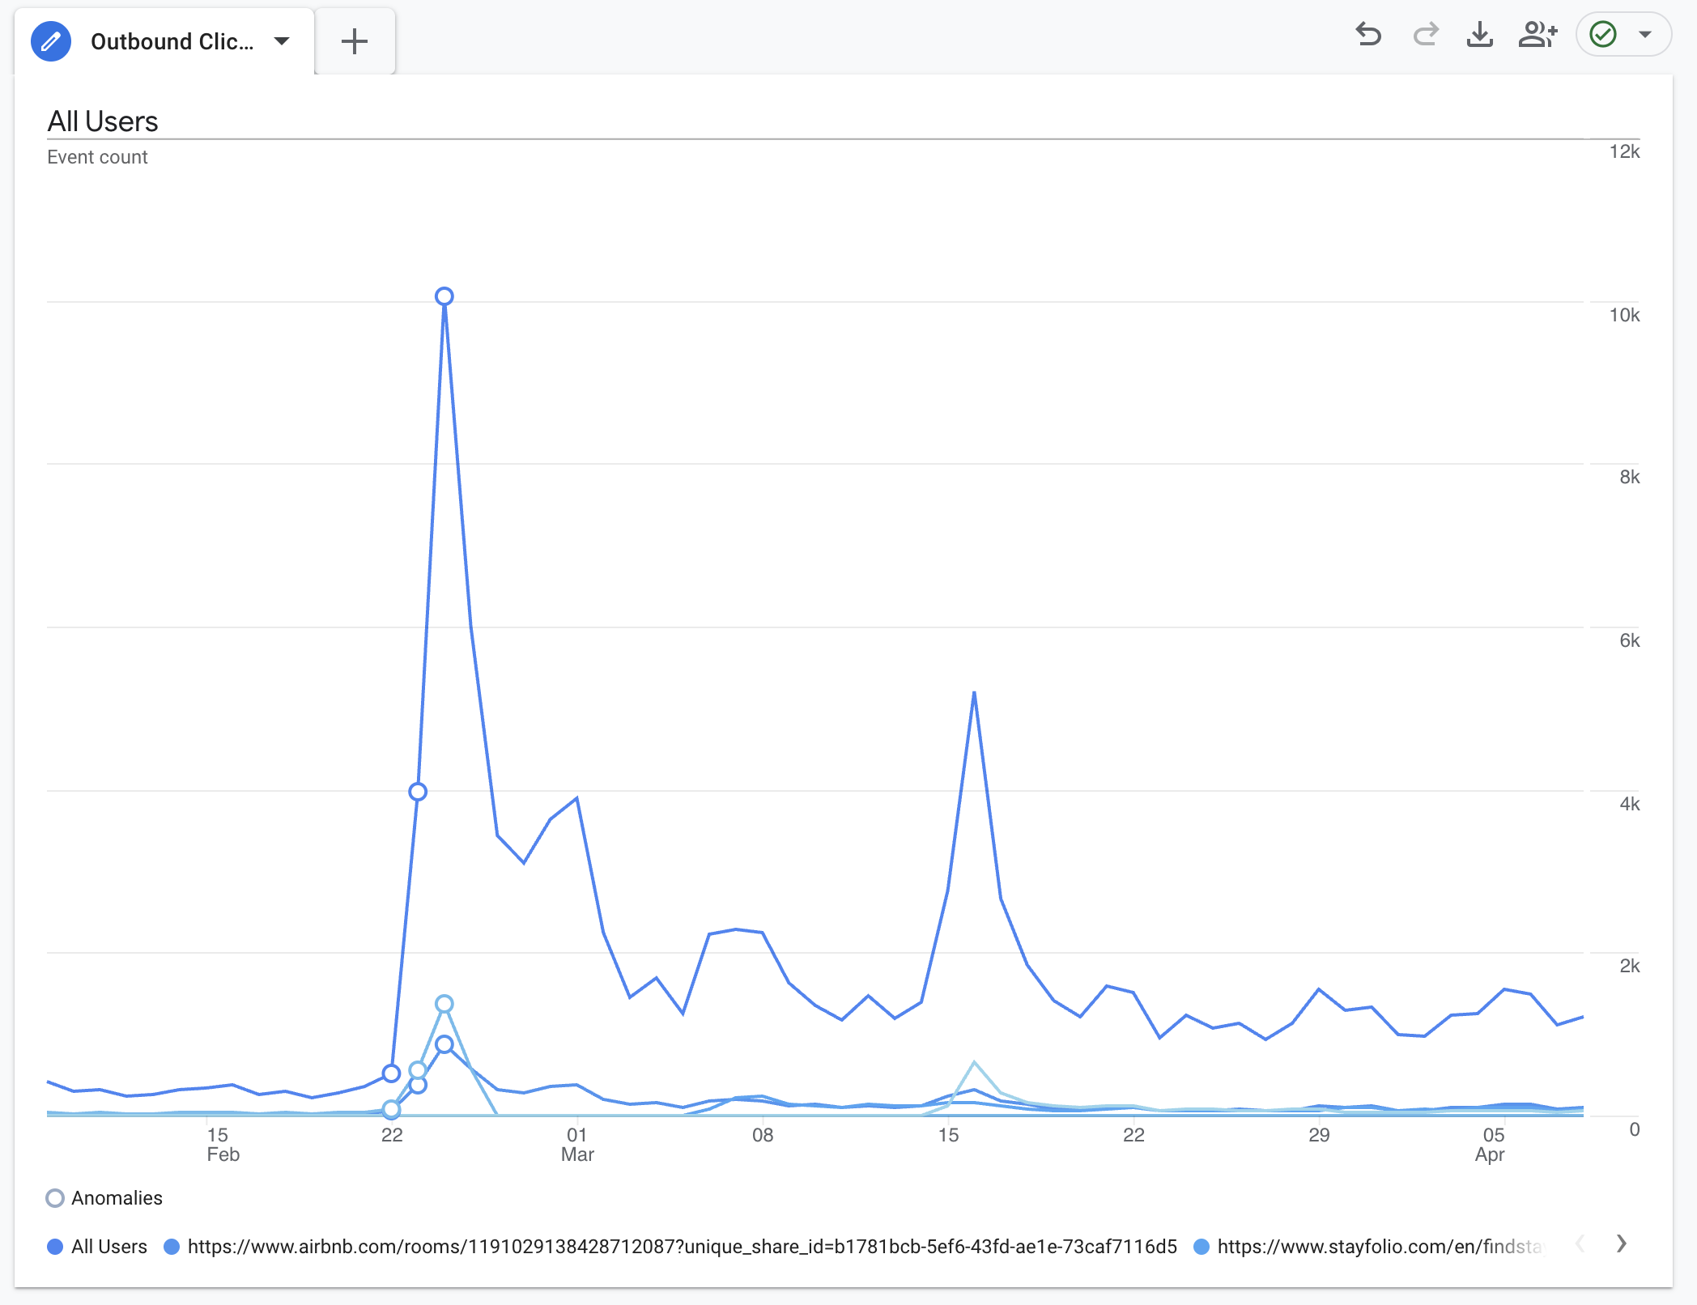The image size is (1697, 1305).
Task: Go to next legend page arrow
Action: 1621,1243
